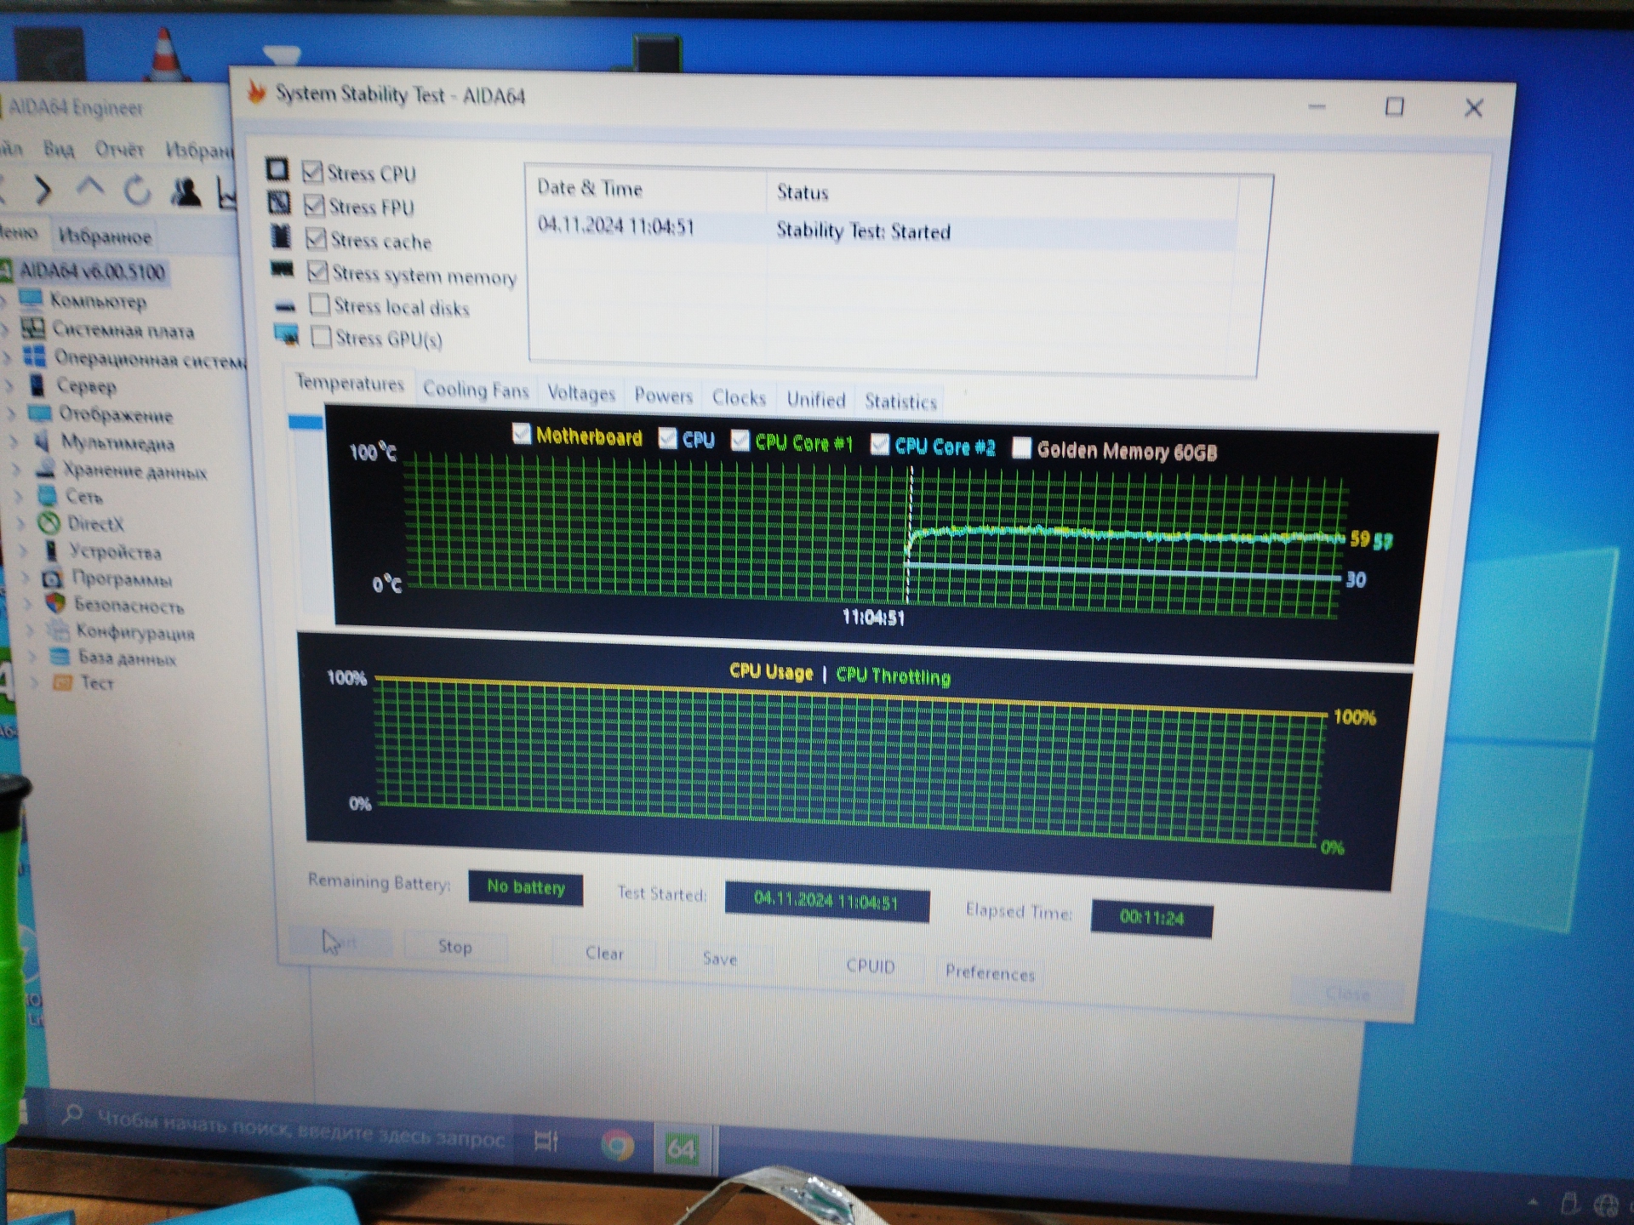Click the Безопасность shield icon

point(55,603)
